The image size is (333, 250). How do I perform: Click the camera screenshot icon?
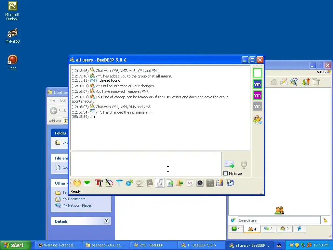click(x=200, y=183)
